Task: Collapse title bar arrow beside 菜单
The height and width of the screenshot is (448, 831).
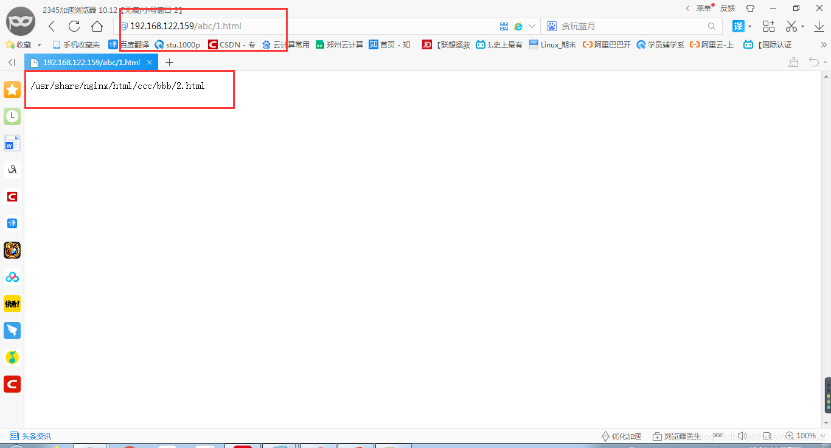Action: tap(688, 9)
